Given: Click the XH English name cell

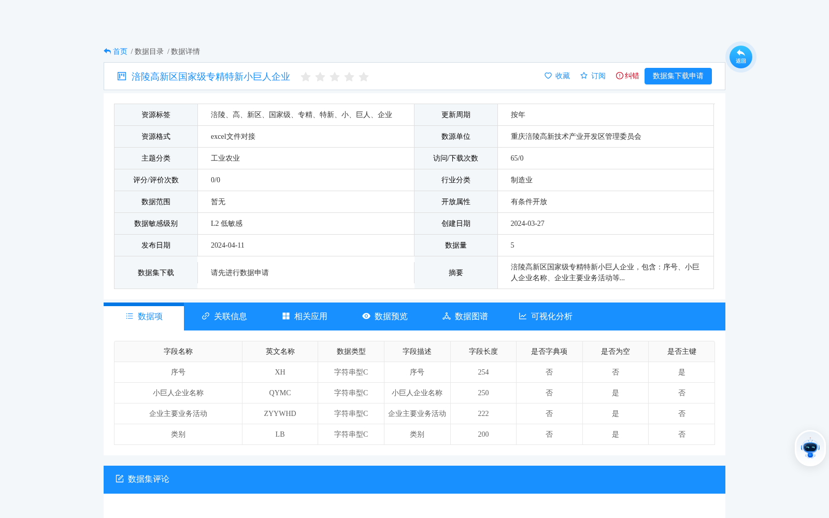Looking at the screenshot, I should tap(280, 372).
